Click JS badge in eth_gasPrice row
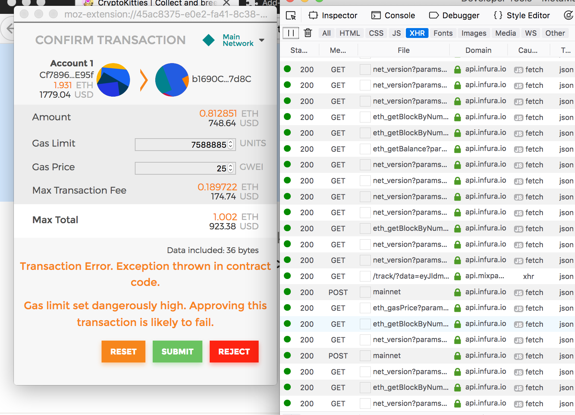Screen dimensions: 575x415 518,309
